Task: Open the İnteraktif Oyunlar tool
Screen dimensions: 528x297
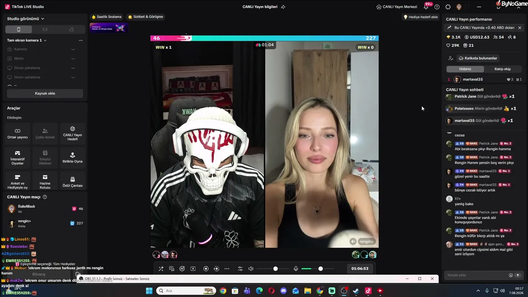Action: tap(17, 158)
